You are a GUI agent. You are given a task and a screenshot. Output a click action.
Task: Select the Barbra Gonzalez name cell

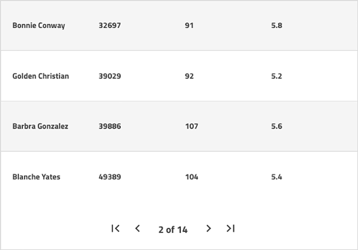[x=41, y=126]
